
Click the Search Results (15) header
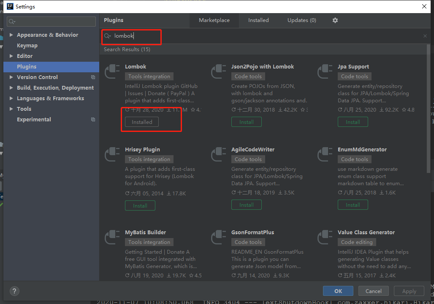click(x=127, y=49)
